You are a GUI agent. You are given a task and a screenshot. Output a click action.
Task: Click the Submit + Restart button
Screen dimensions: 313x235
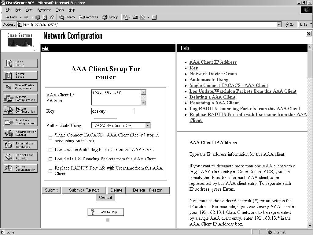[x=84, y=190]
